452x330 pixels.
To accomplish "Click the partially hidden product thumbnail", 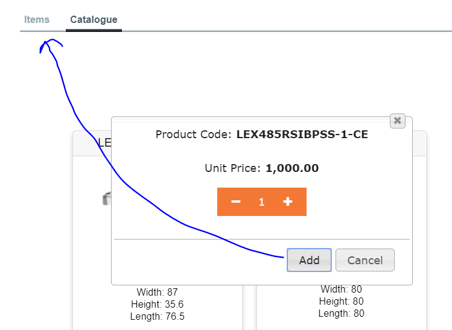I will coord(107,198).
